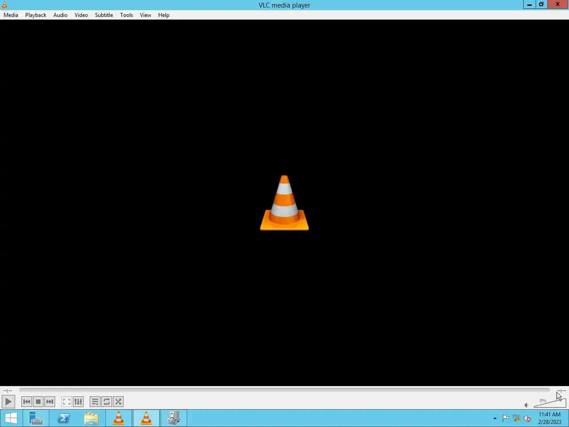Restore down the VLC window
The width and height of the screenshot is (569, 427).
coord(541,4)
